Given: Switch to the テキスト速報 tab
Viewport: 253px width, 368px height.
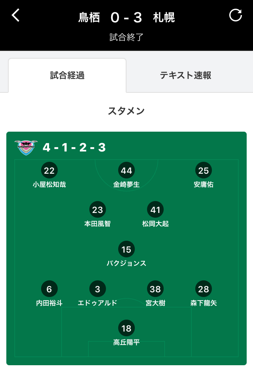Looking at the screenshot, I should 185,75.
